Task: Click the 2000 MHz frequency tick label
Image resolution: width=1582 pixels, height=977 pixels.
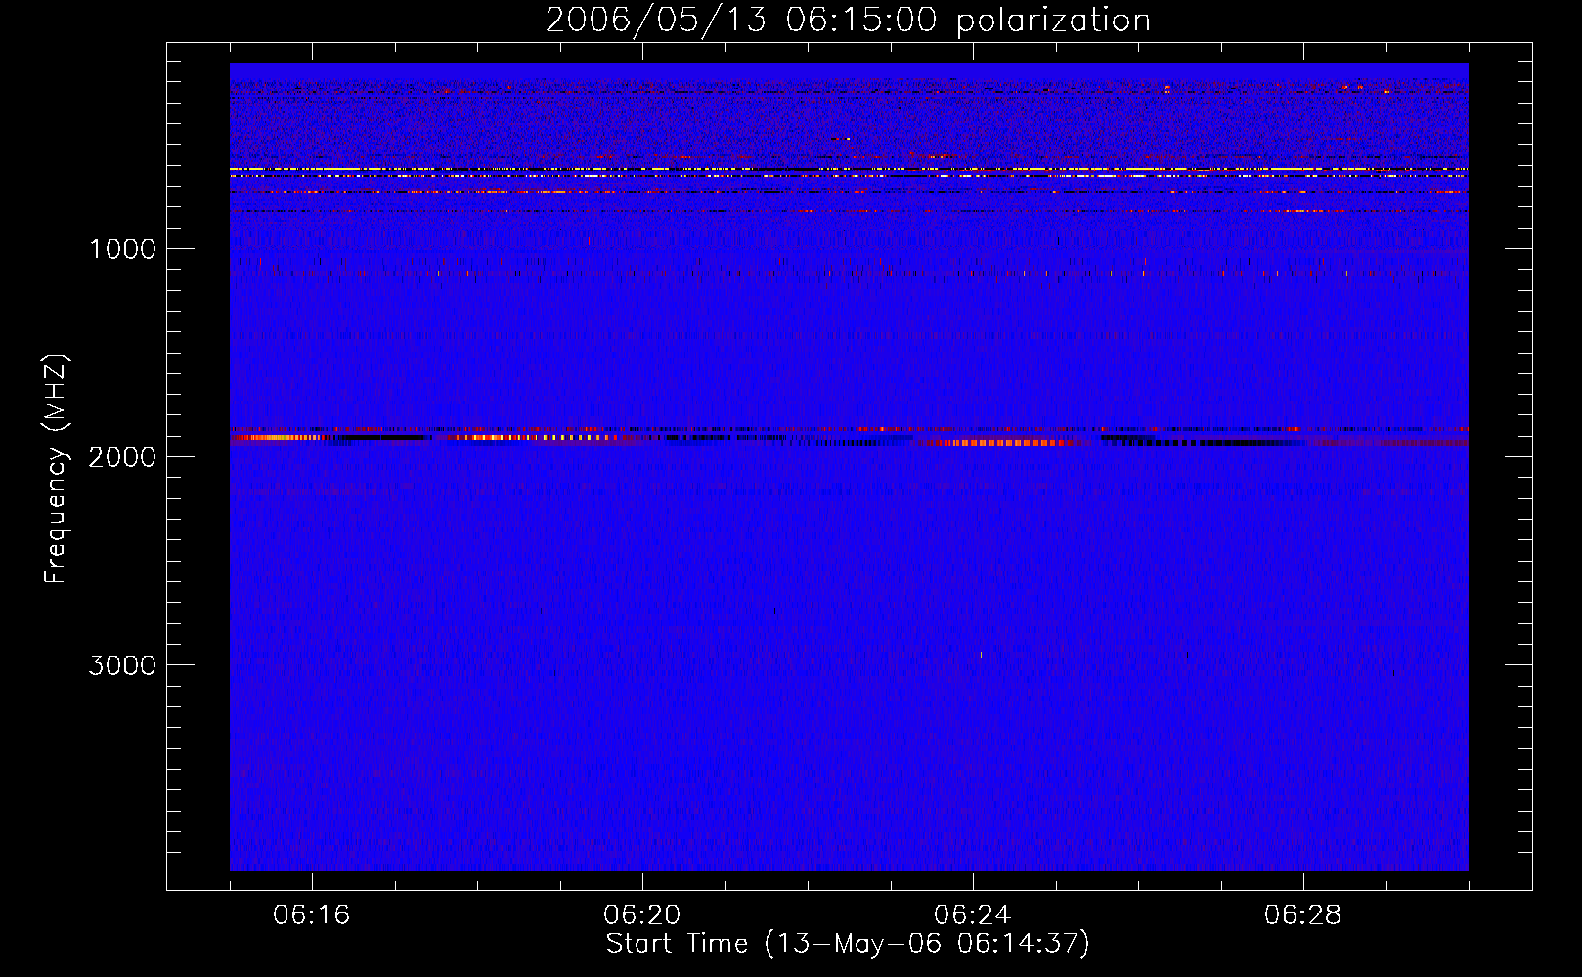Action: pos(122,457)
